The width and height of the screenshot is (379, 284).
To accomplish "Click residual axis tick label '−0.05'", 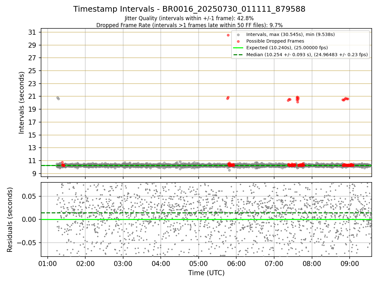I will [26, 243].
